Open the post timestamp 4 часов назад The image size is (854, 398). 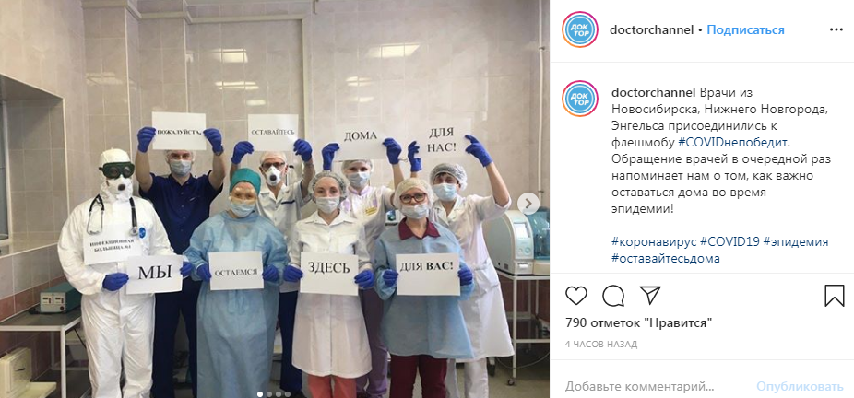pos(601,345)
